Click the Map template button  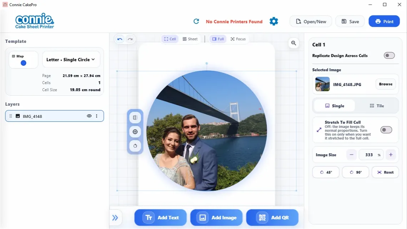pyautogui.click(x=23, y=60)
